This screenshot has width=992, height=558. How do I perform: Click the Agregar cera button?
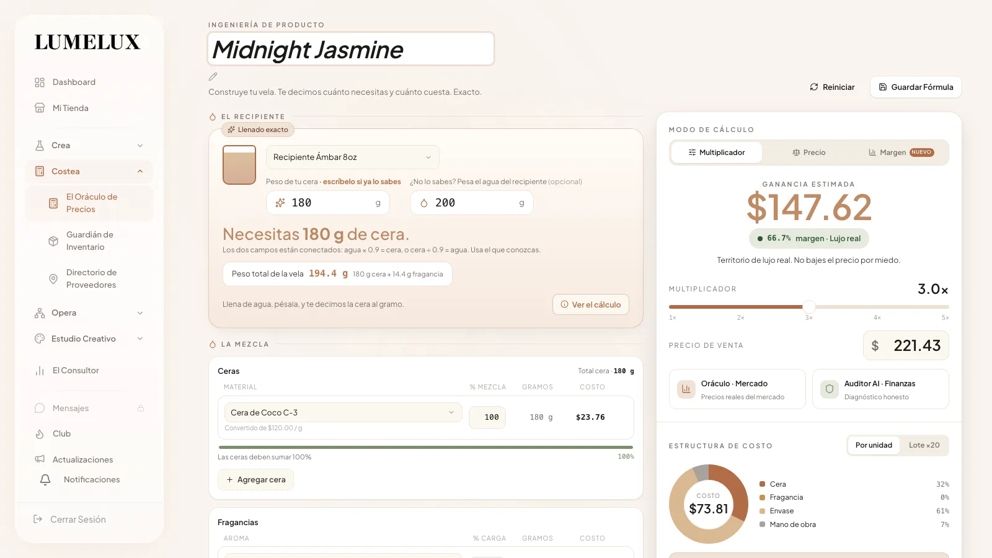(x=255, y=480)
